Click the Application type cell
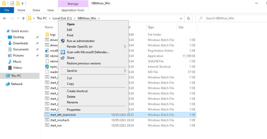Viewport: 267px width, 139px height. coord(155,56)
